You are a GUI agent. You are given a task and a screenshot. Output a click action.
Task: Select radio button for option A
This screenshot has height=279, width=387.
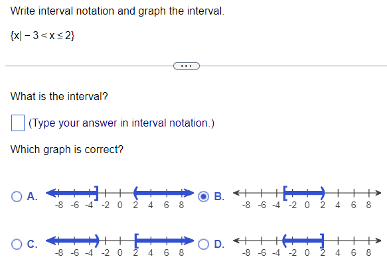pyautogui.click(x=17, y=196)
